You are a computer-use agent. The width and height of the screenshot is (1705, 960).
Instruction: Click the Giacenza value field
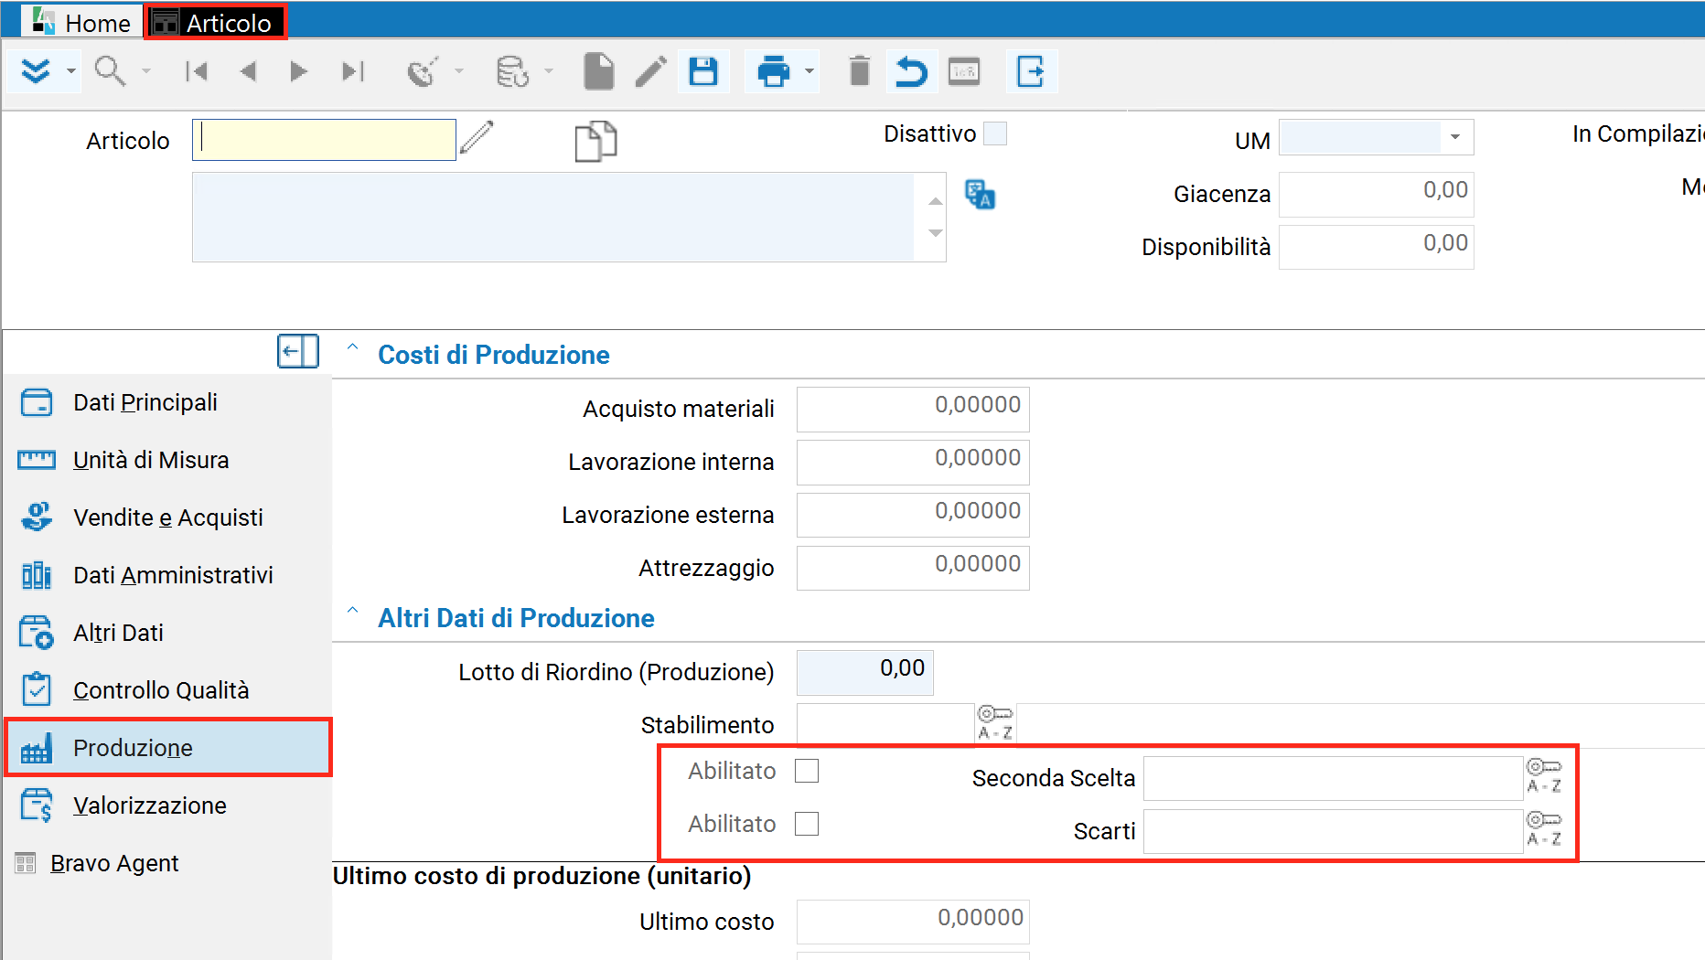[x=1376, y=194]
